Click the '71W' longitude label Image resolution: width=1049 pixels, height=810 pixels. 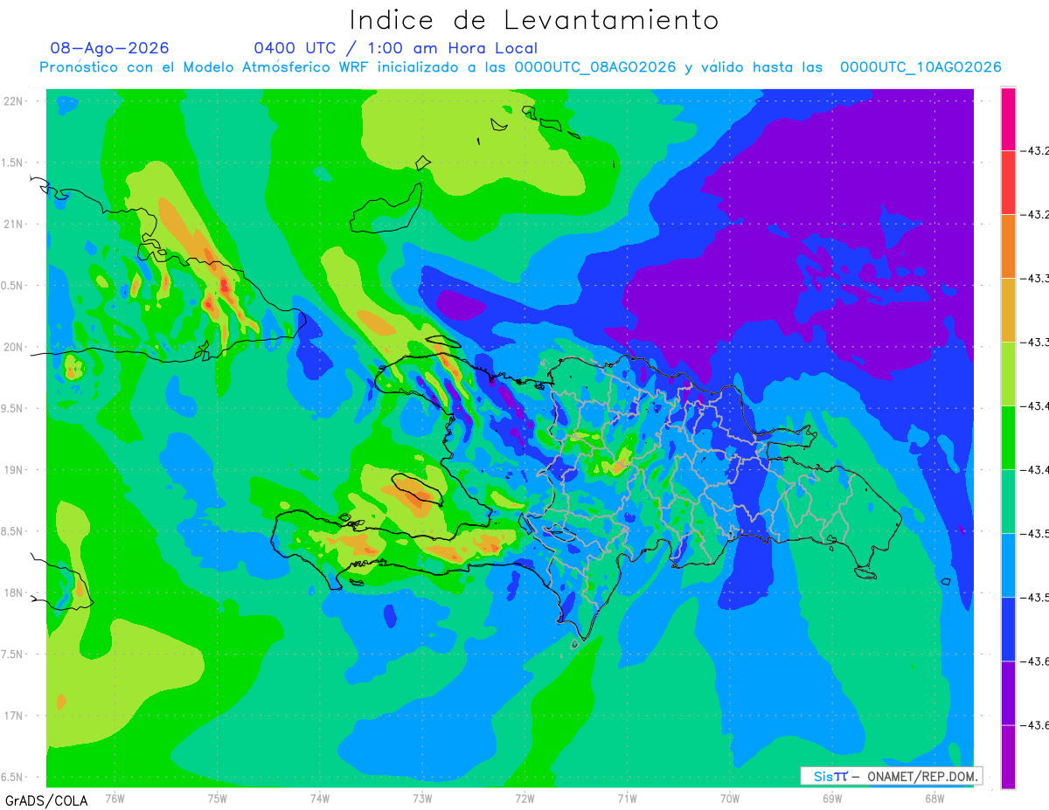(x=627, y=798)
